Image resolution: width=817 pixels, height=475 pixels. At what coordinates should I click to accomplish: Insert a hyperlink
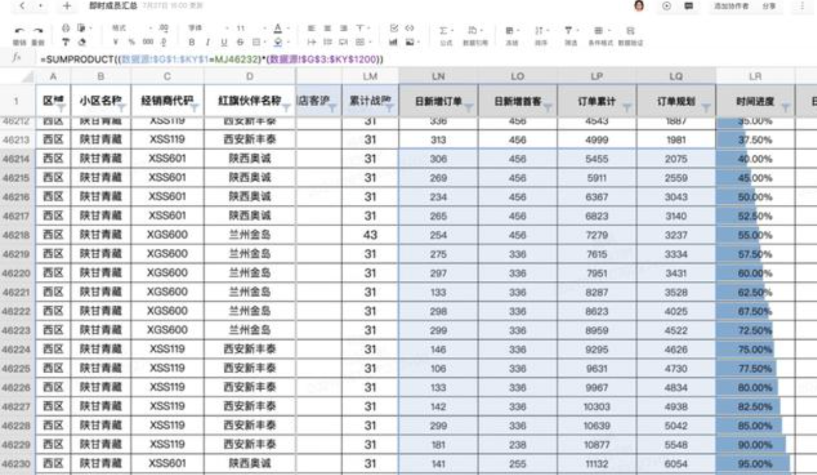[x=409, y=29]
